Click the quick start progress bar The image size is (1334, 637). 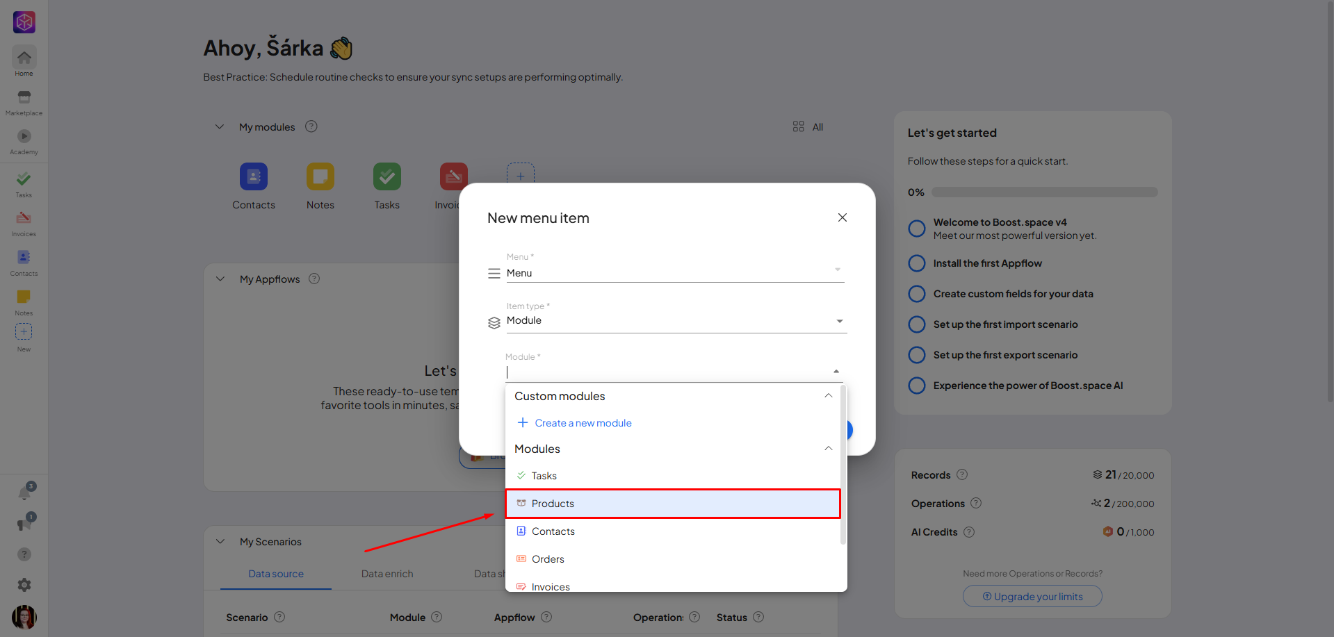1045,192
